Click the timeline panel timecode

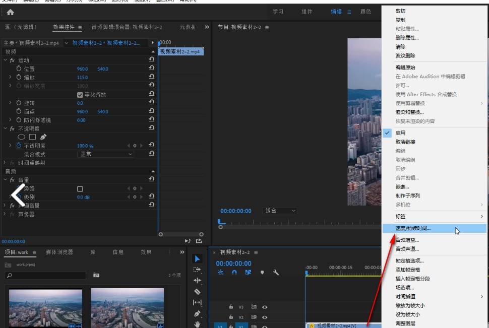pyautogui.click(x=233, y=264)
